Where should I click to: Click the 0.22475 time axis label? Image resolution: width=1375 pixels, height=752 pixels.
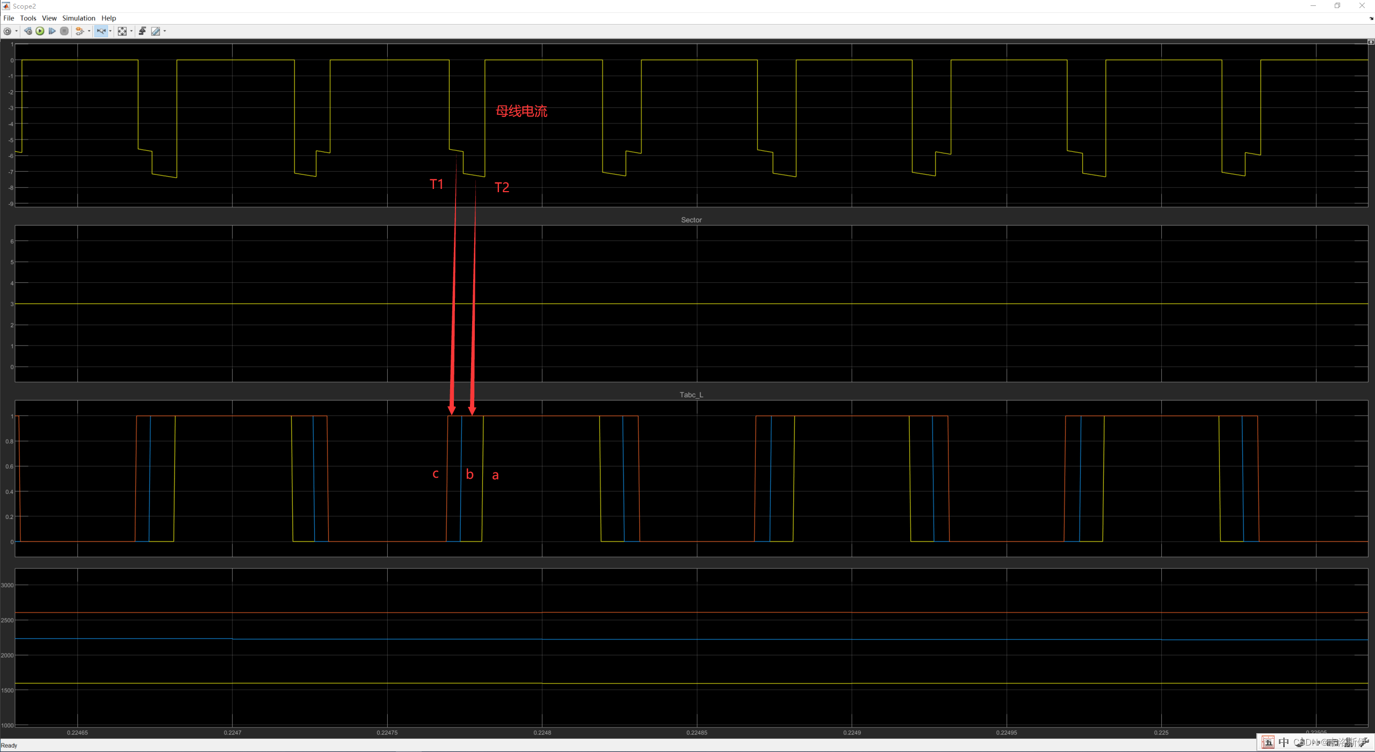point(387,733)
